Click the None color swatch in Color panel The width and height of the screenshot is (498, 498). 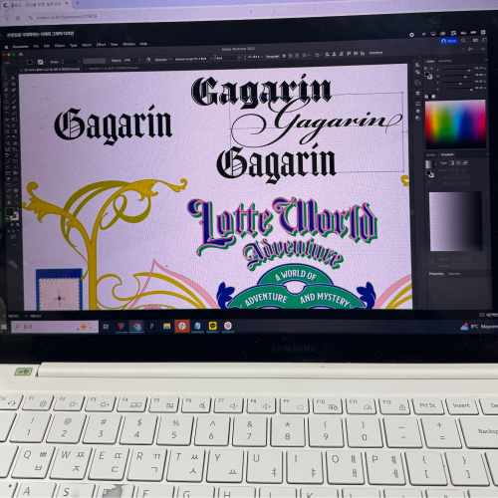(427, 97)
